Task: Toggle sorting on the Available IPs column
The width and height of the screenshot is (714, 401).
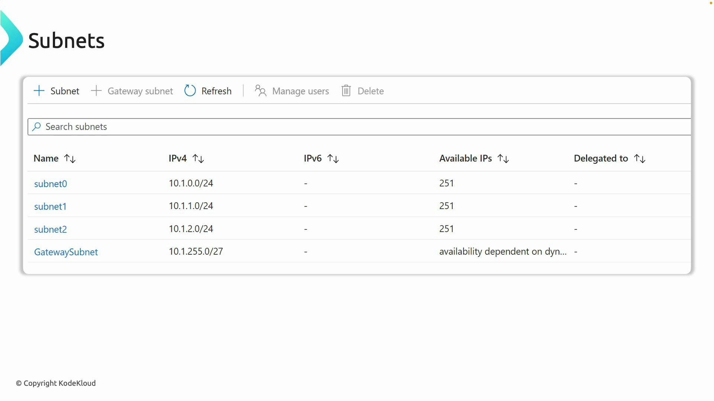Action: (503, 159)
